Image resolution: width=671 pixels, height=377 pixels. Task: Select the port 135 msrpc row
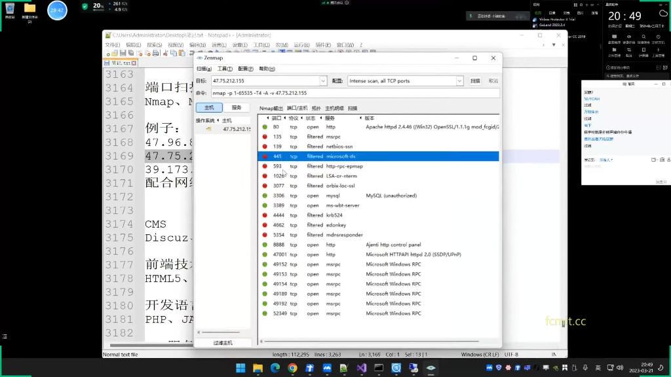click(x=378, y=137)
